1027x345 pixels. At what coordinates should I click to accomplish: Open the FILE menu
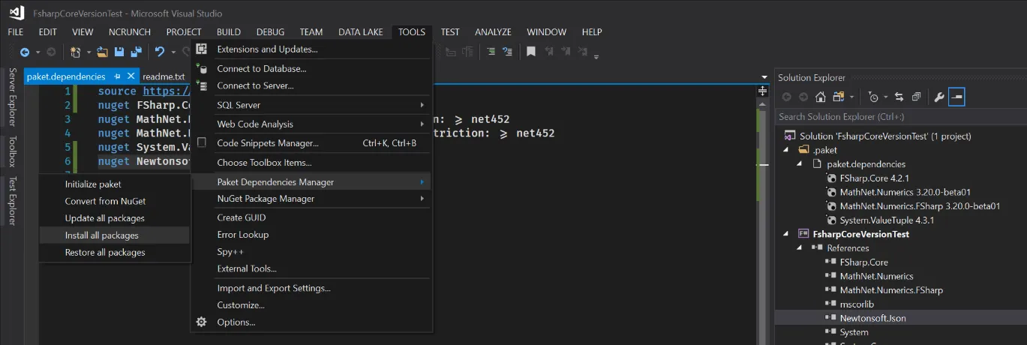coord(16,32)
